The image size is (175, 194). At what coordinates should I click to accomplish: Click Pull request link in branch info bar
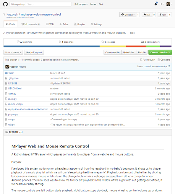[148, 60]
